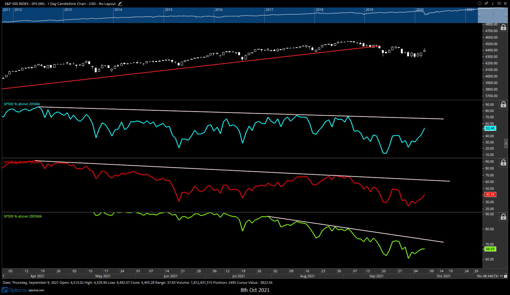Viewport: 510px width, 295px height.
Task: Select the SP500 % above 200SMA label
Action: point(23,216)
